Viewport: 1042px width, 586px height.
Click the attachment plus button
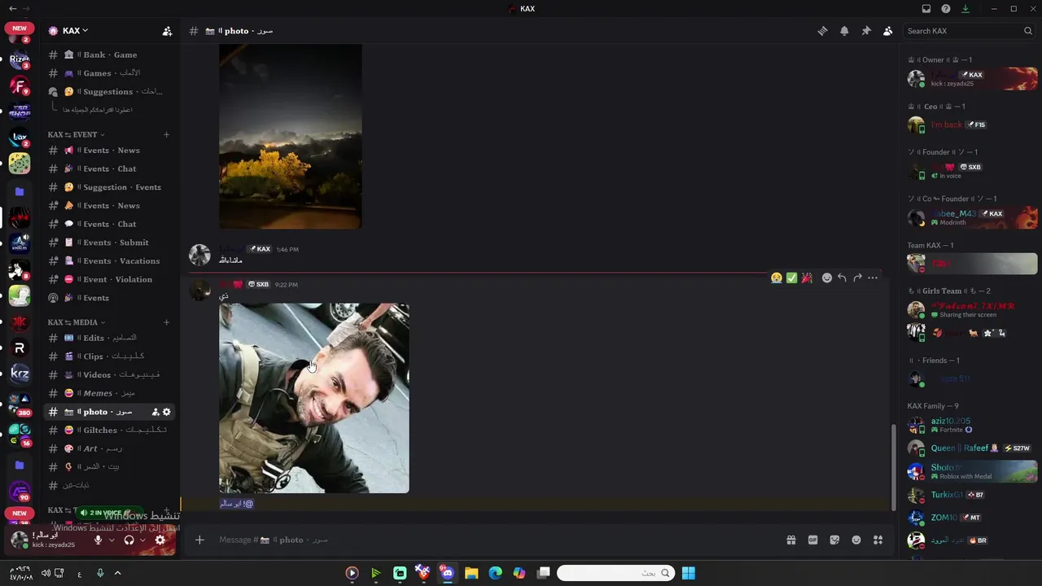coord(199,540)
